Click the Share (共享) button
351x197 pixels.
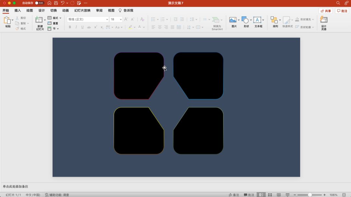point(325,11)
